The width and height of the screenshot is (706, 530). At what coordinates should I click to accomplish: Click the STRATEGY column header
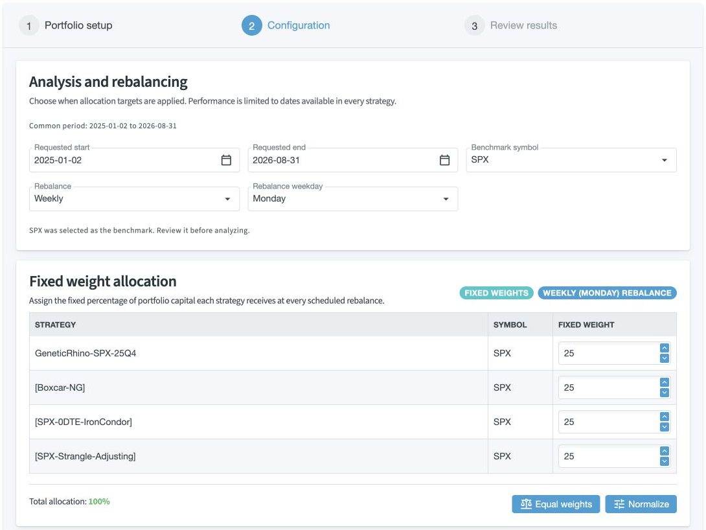click(x=56, y=325)
